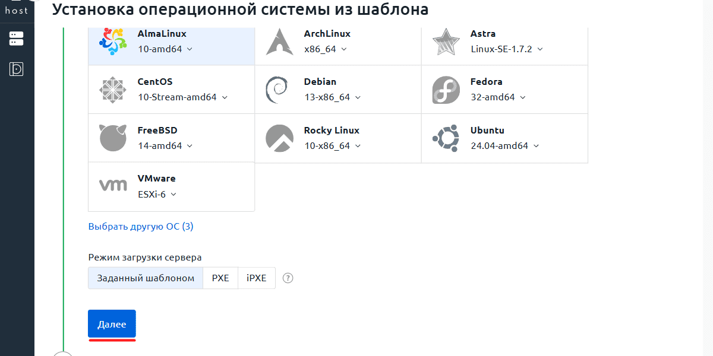Open the Debian 13-x86_64 version dropdown

pos(332,97)
